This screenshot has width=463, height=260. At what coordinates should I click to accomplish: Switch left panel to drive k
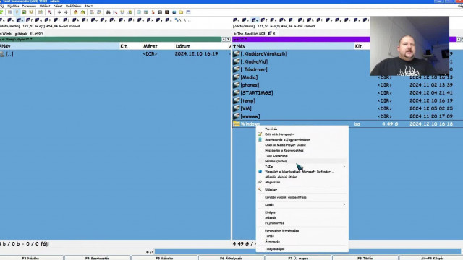(75, 20)
